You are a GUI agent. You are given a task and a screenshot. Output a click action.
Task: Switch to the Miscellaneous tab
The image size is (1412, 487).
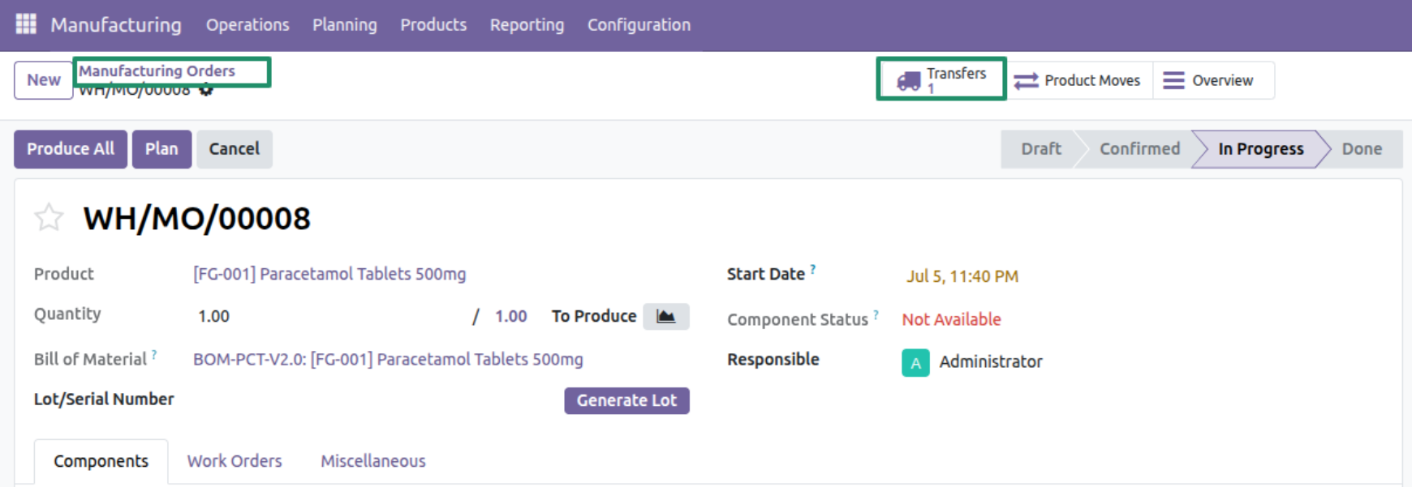pyautogui.click(x=373, y=461)
